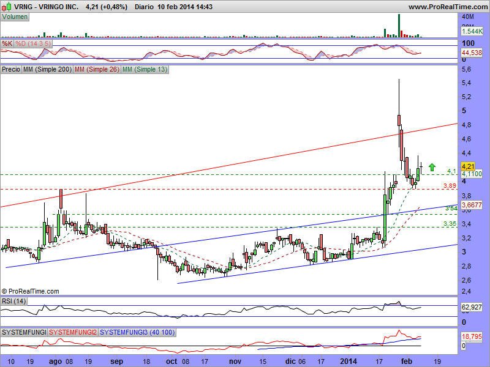Click the www.ProRealTime.com link in header

pyautogui.click(x=447, y=7)
